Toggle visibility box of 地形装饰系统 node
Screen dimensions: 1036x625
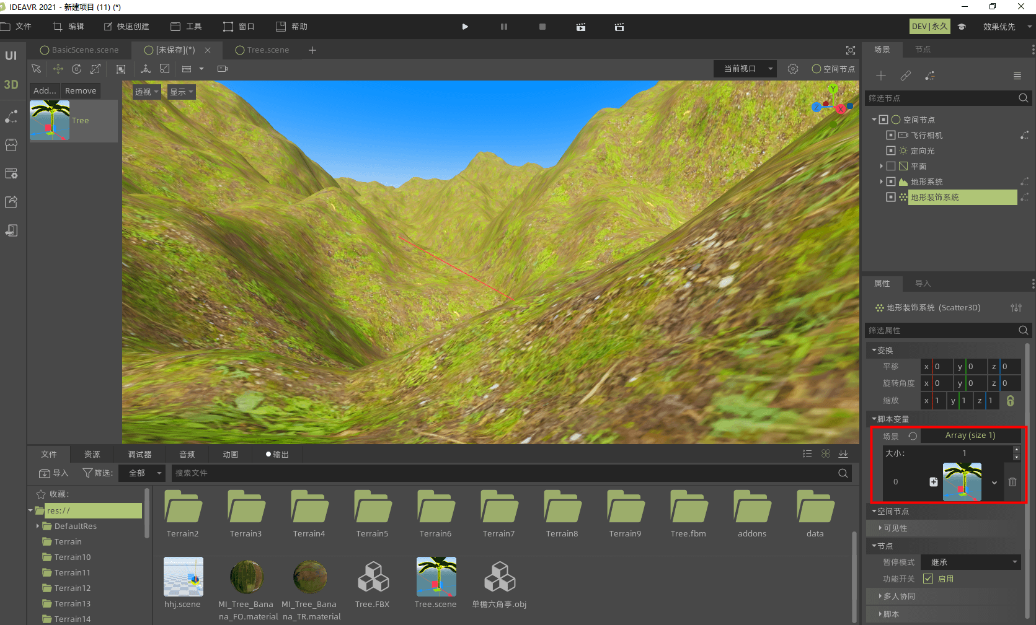[x=891, y=197]
